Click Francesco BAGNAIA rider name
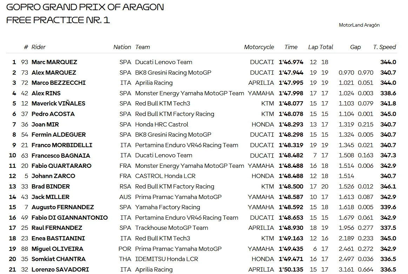Viewport: 408px width, 274px height. (61, 156)
